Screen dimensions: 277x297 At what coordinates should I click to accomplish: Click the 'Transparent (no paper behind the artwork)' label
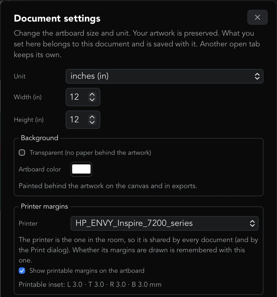coord(90,153)
